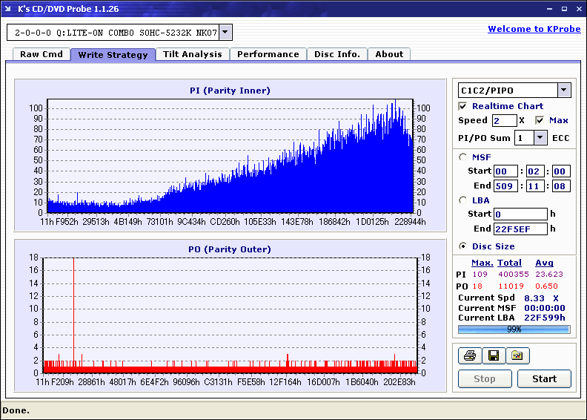Select the MSF range radio button

click(463, 157)
